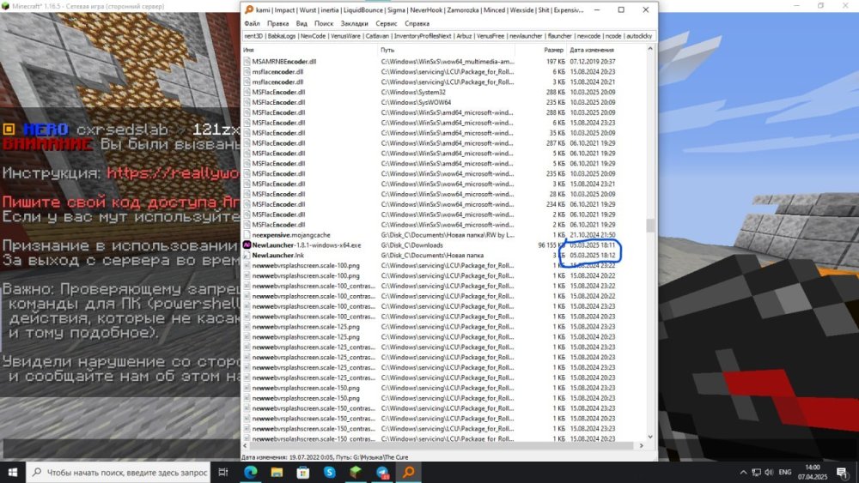859x483 pixels.
Task: Sort results by the Имя column
Action: 311,50
